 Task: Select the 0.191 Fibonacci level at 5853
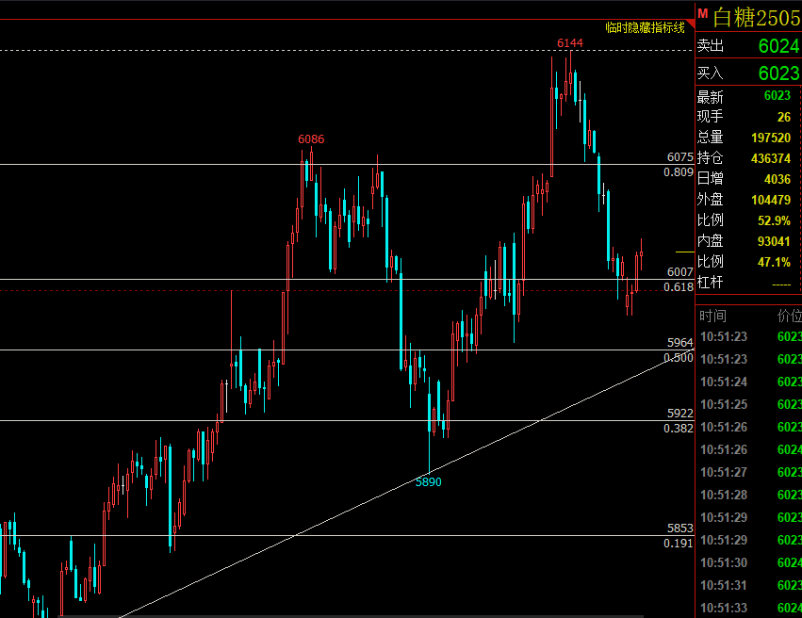[679, 543]
